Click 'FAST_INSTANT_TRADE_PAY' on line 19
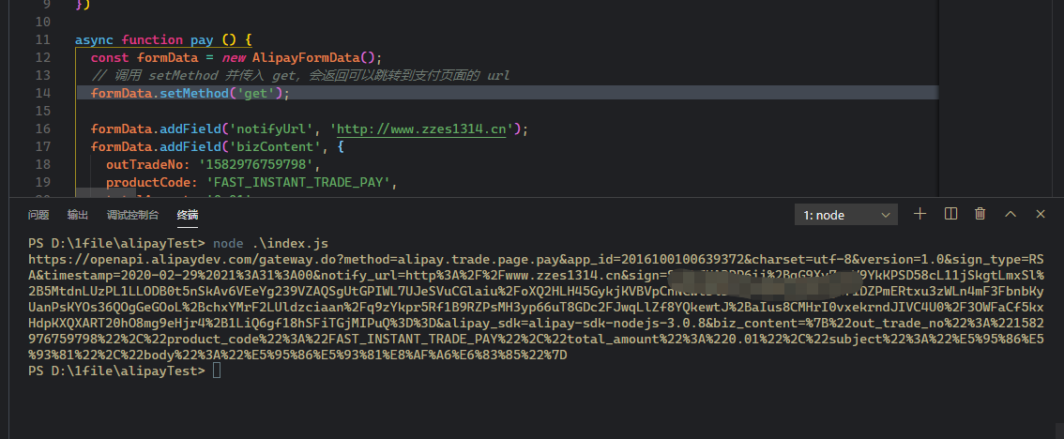This screenshot has height=439, width=1064. point(300,182)
